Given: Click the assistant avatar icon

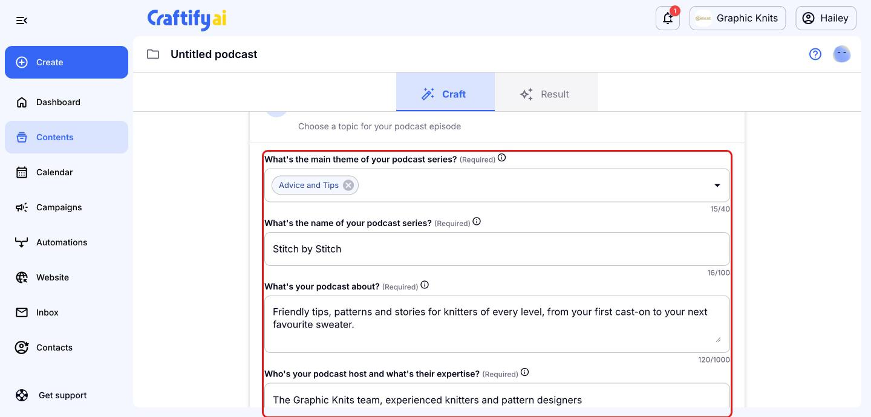Looking at the screenshot, I should (x=842, y=54).
